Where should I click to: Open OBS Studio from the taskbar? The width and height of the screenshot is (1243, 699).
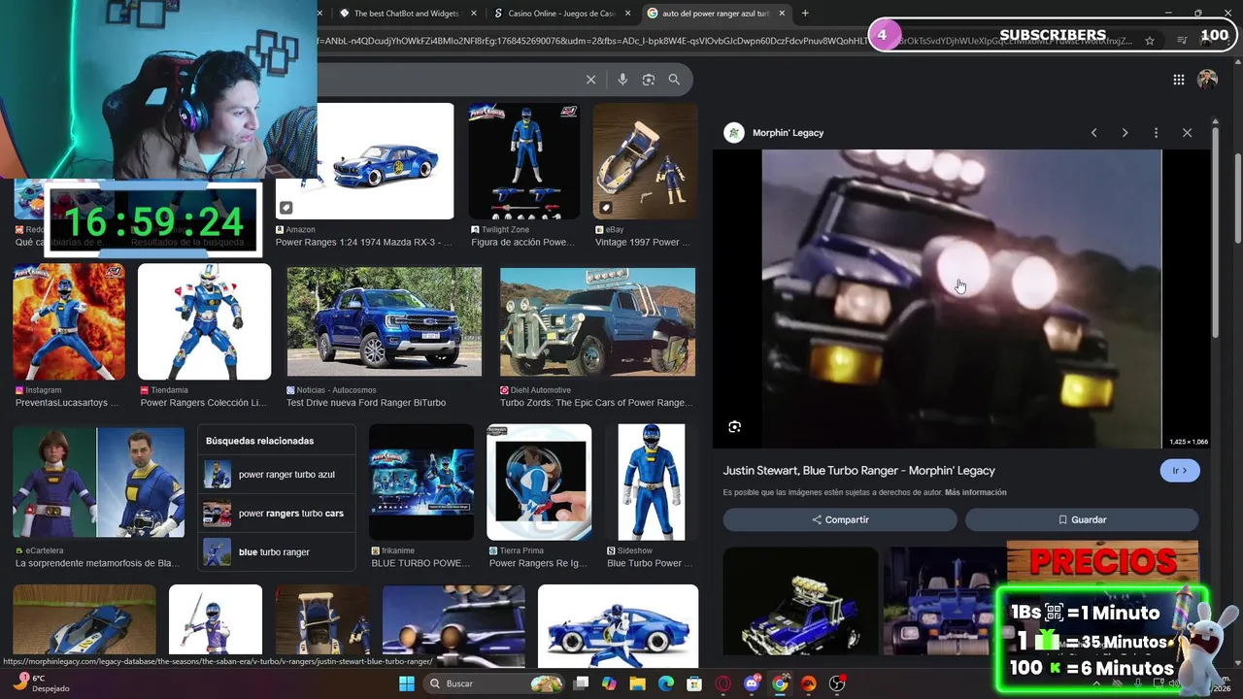tap(837, 683)
